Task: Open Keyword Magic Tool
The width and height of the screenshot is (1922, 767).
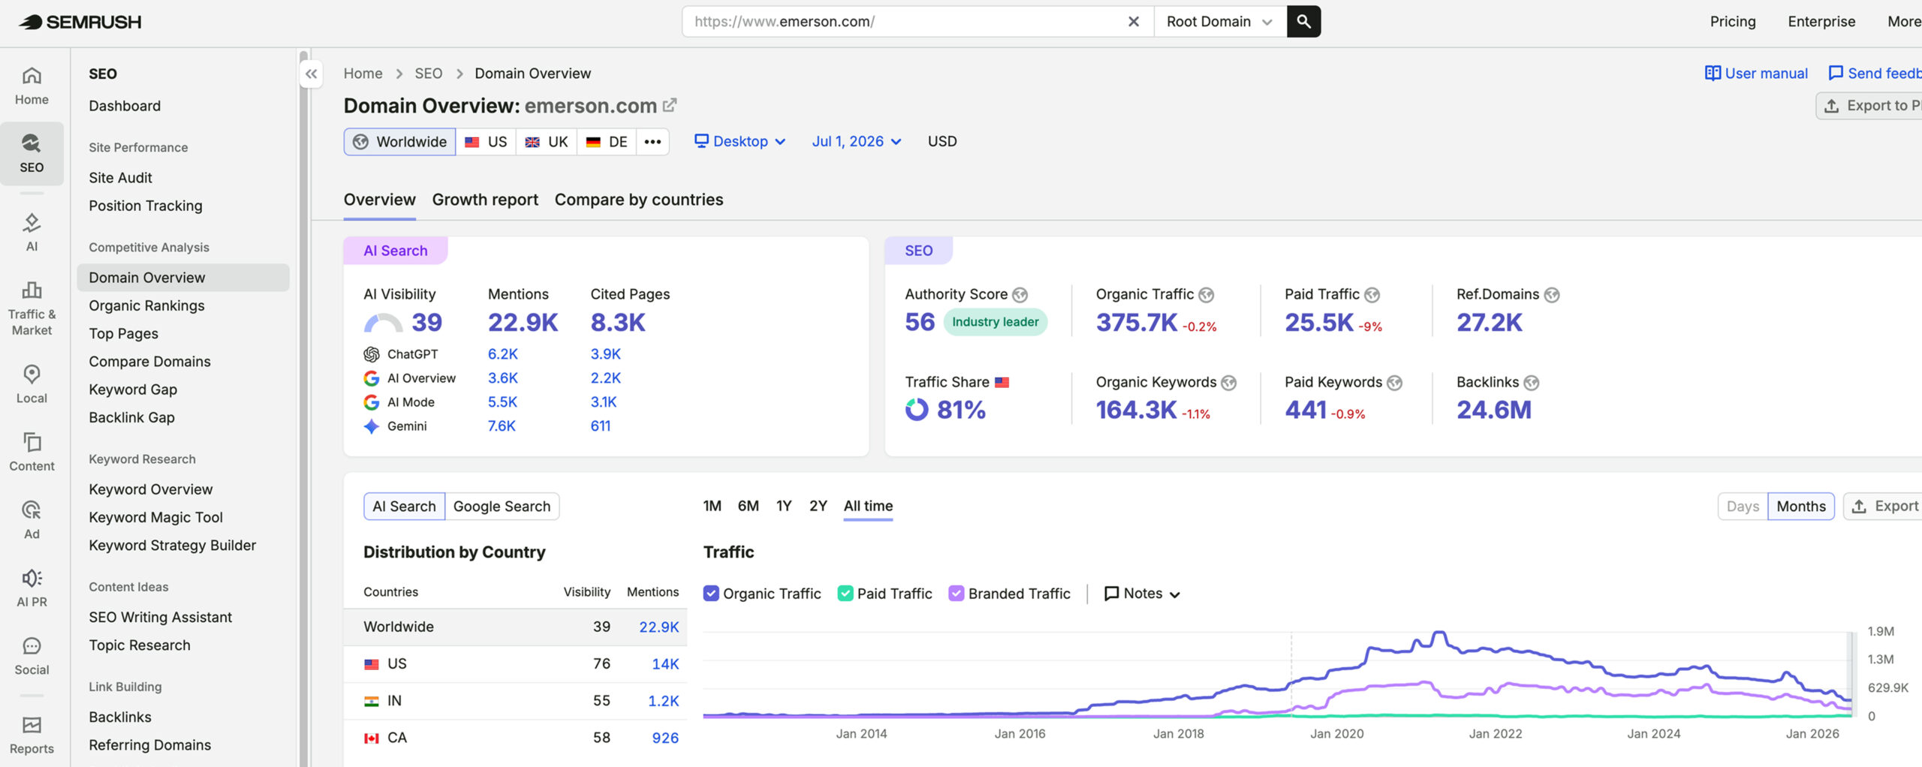Action: [155, 517]
